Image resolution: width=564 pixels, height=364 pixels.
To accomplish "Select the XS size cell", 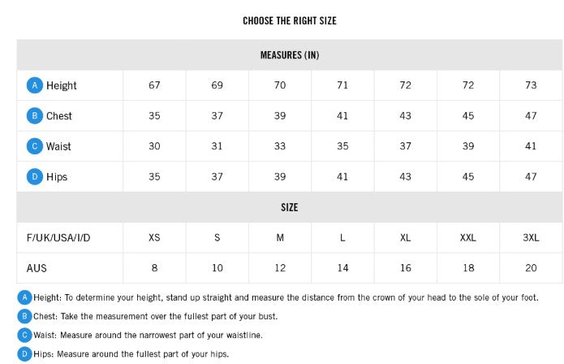I will coord(154,237).
